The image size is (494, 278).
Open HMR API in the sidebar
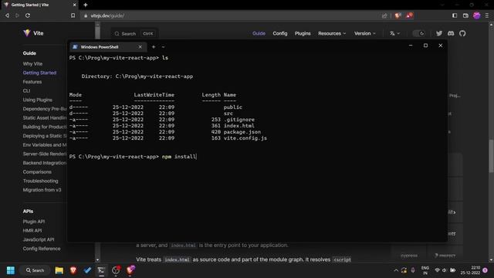[32, 231]
